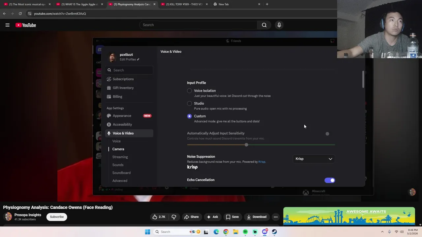Go back with the browser back arrow
This screenshot has height=237, width=422.
4,13
